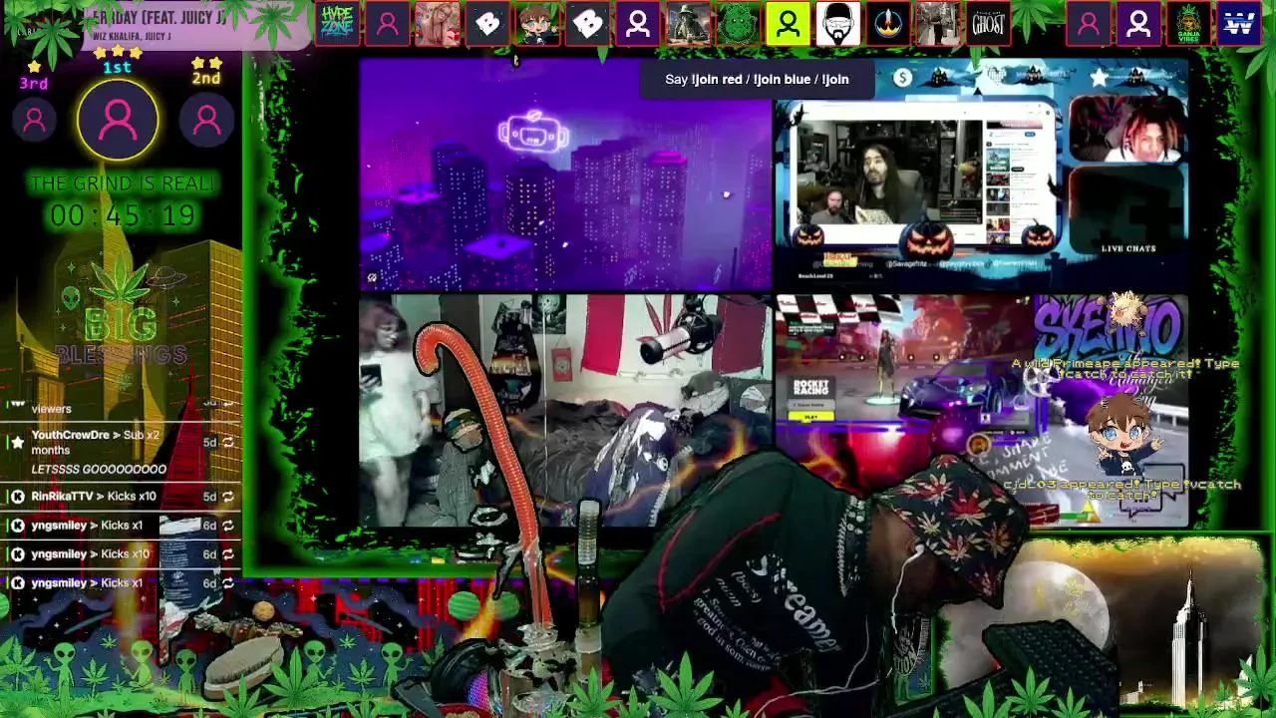Image resolution: width=1276 pixels, height=718 pixels.
Task: Select the red-haired streamer webcam thumbnail
Action: click(1127, 129)
